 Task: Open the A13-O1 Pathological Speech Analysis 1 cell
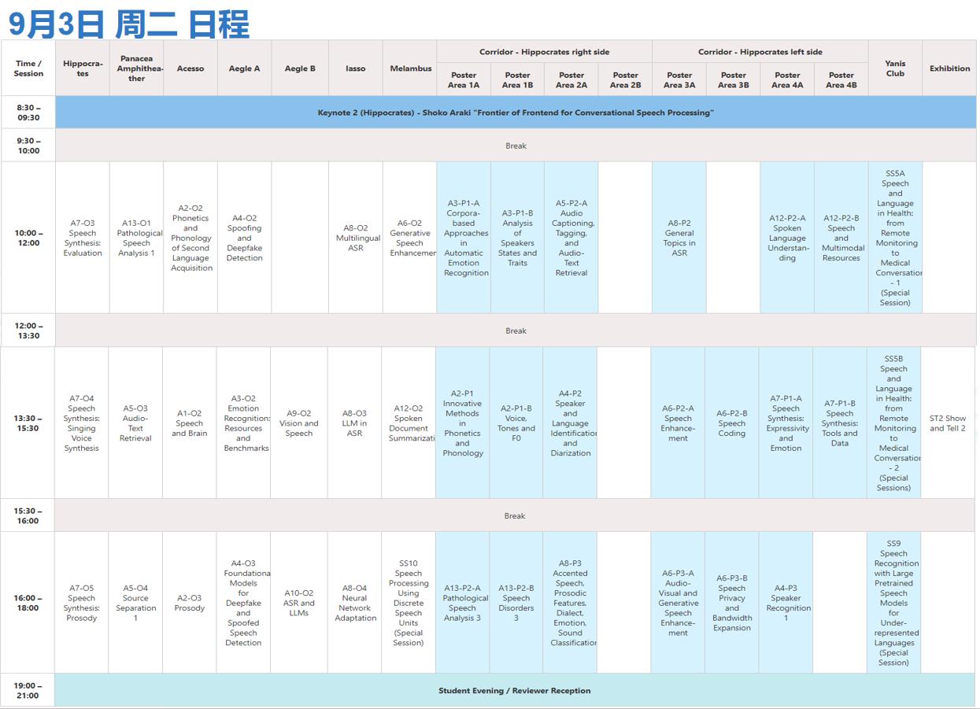136,238
